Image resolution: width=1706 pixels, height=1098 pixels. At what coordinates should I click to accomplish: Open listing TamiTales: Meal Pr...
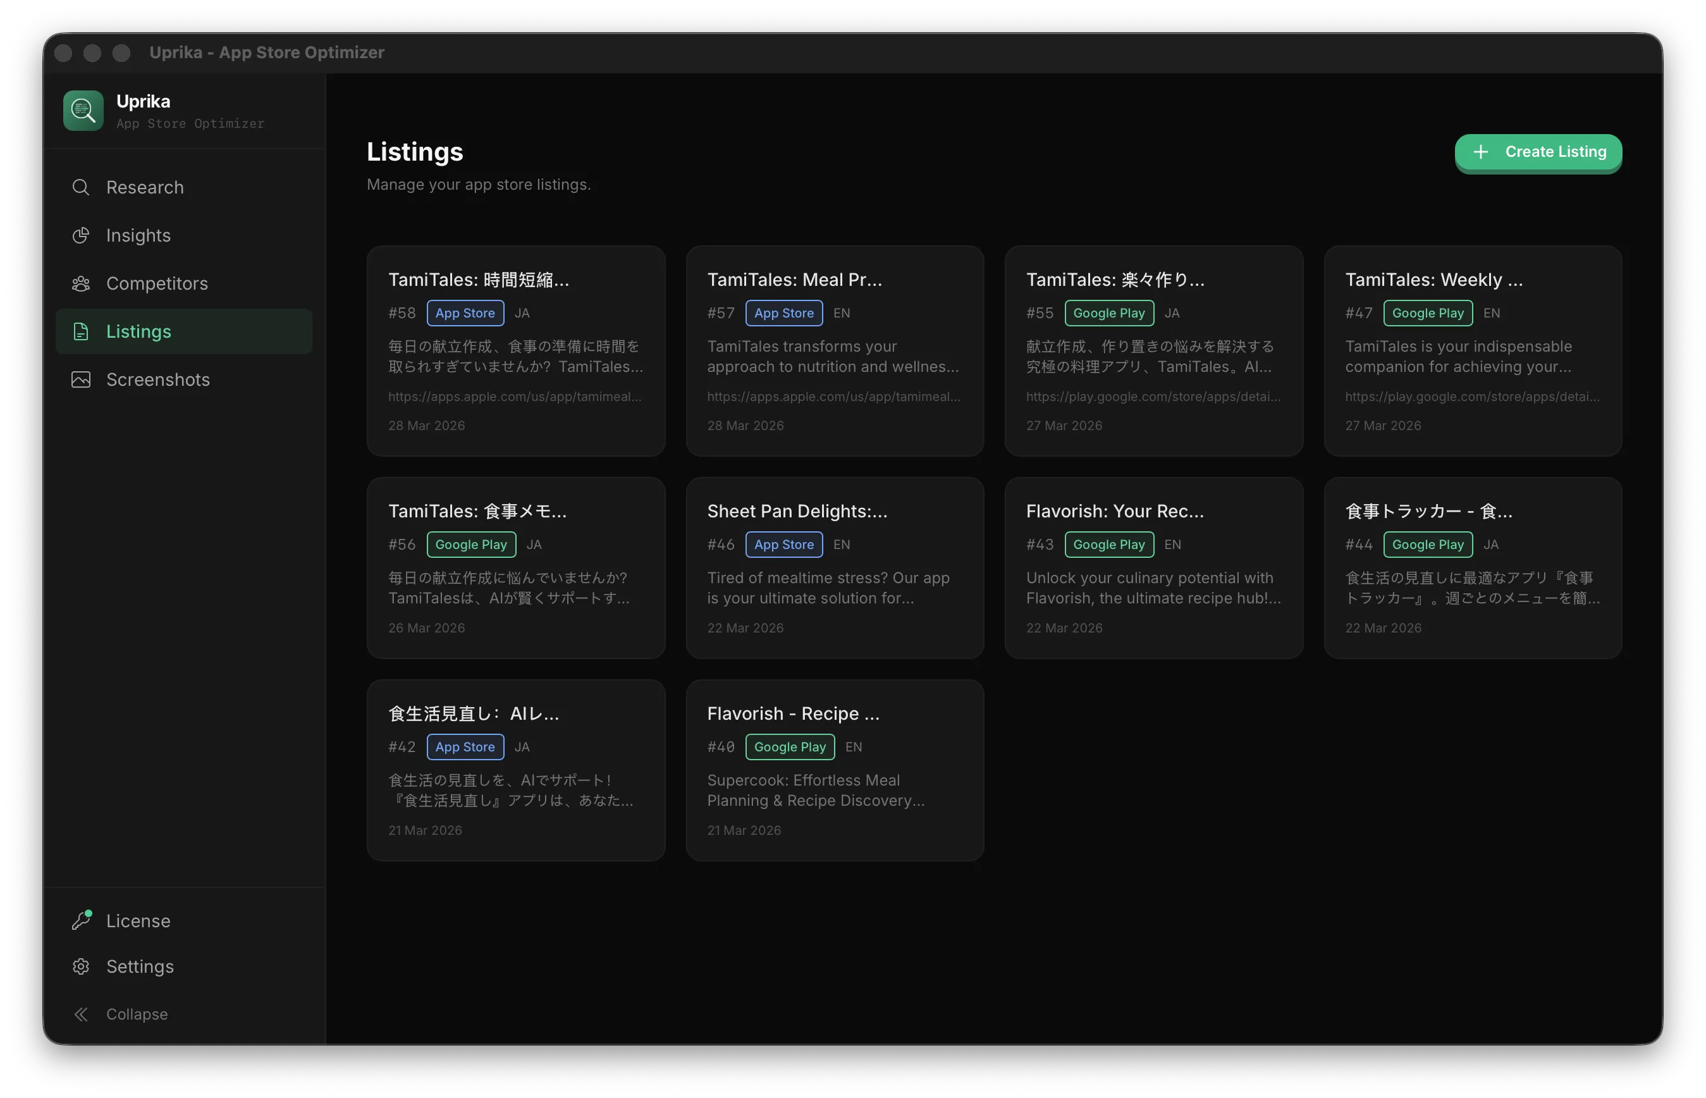[x=835, y=351]
